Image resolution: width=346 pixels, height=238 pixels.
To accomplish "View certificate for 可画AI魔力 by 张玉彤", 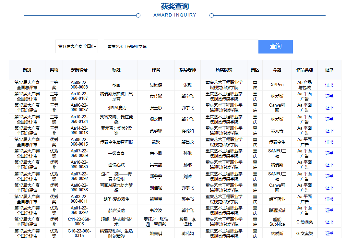I will pos(329,108).
